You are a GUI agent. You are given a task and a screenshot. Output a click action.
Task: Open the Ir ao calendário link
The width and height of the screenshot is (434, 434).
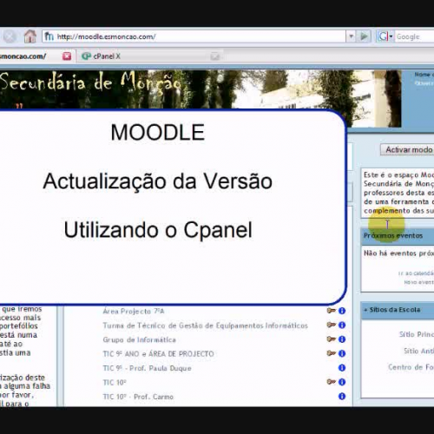coord(416,273)
